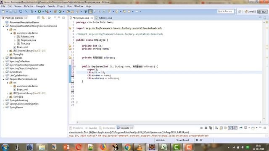Click the Search toolbar icon
This screenshot has height=151, width=269.
[x=77, y=11]
